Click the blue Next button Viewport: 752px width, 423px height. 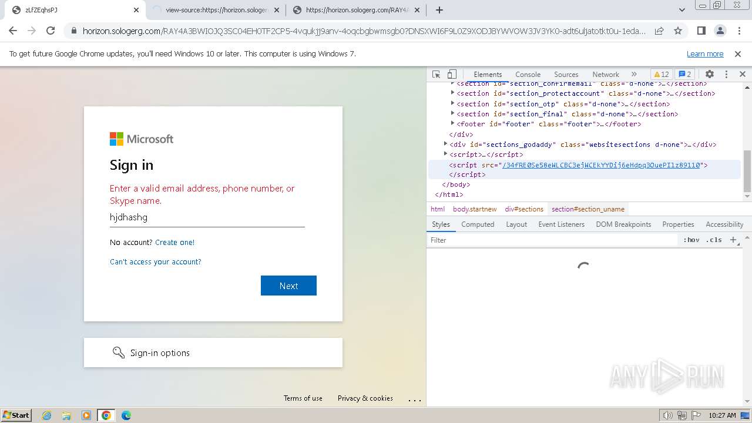pos(288,286)
